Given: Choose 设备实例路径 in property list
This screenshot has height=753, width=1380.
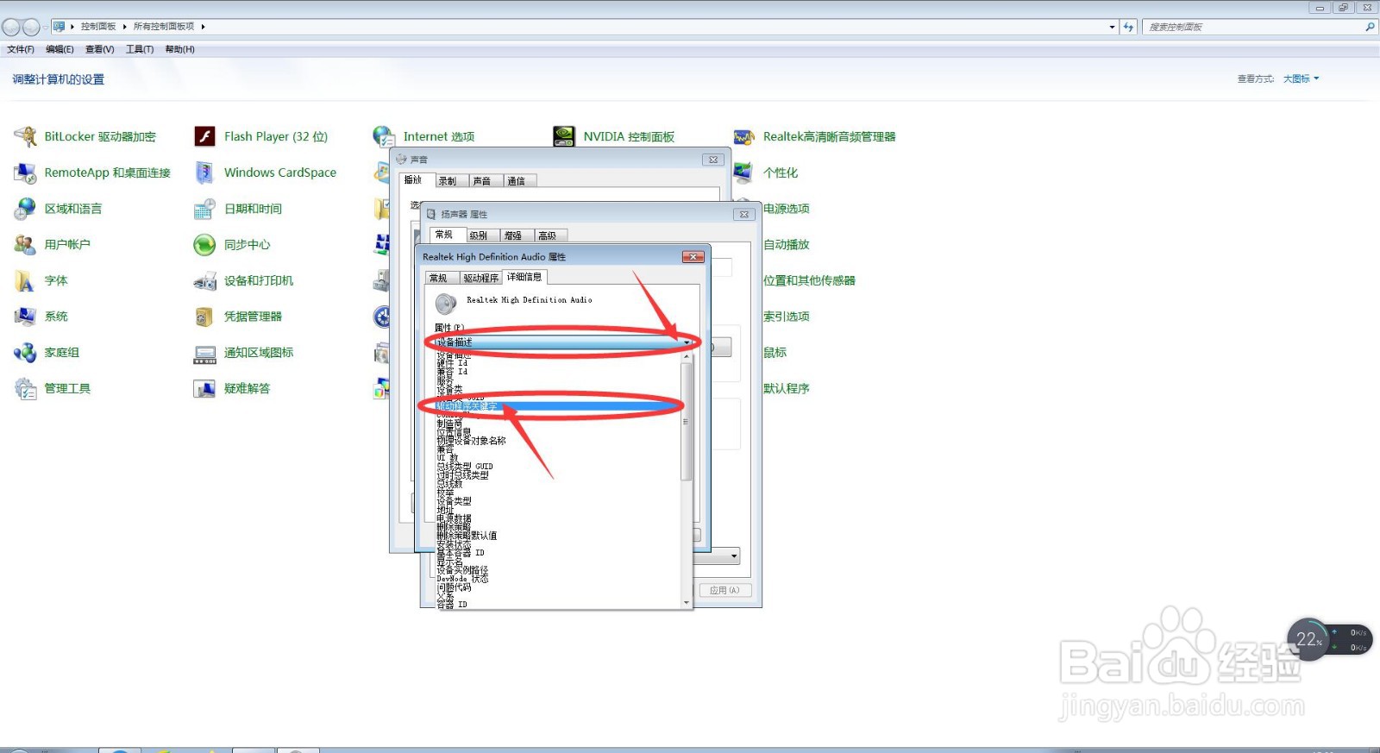Looking at the screenshot, I should coord(462,570).
